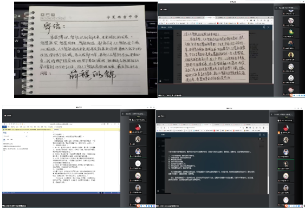Close the Word navigation pane
Image resolution: width=305 pixels, height=210 pixels.
click(x=27, y=133)
